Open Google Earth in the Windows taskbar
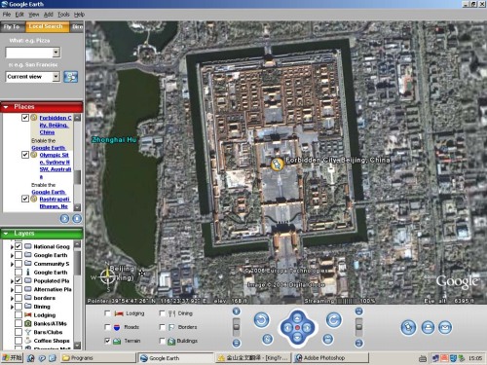487x365 pixels. pos(176,358)
